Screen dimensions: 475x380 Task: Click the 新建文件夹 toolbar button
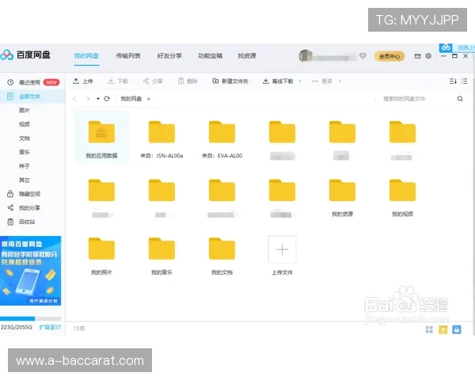pyautogui.click(x=230, y=82)
